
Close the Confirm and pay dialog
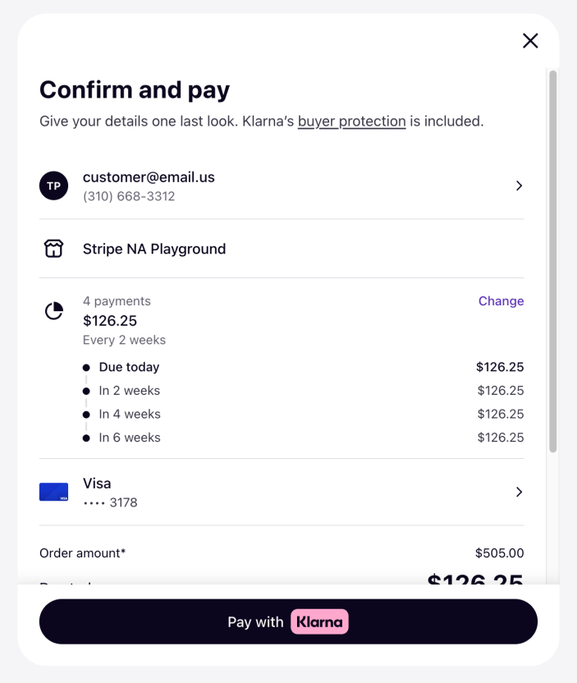[530, 41]
